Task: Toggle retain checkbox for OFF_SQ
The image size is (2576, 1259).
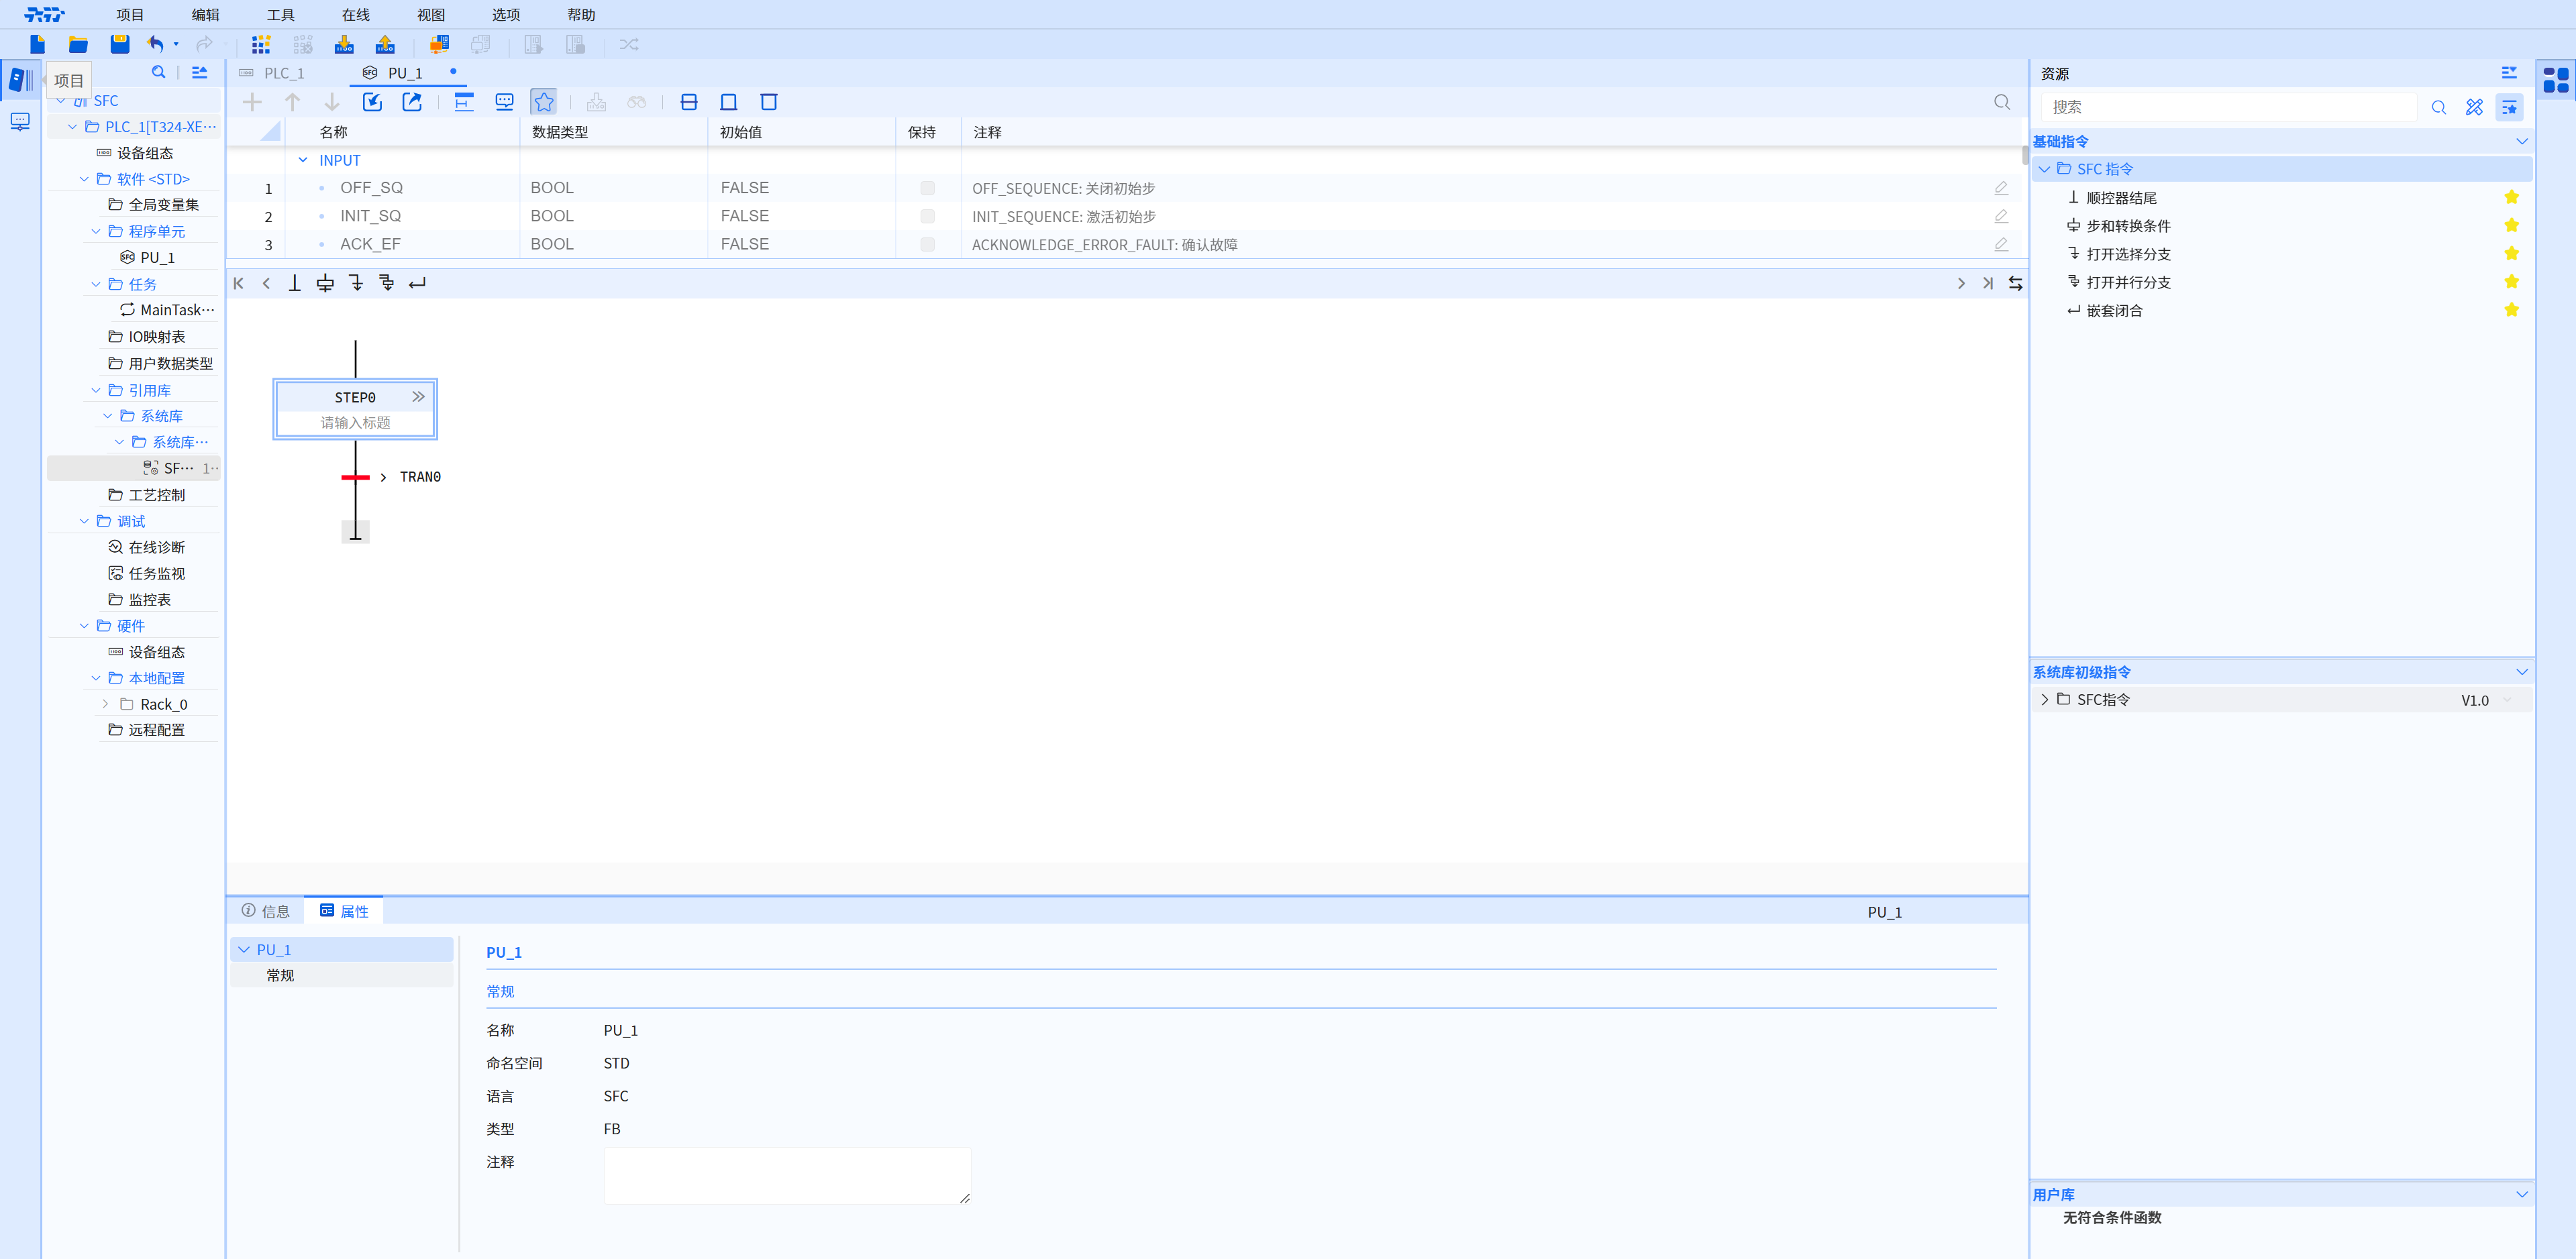Action: pos(927,188)
